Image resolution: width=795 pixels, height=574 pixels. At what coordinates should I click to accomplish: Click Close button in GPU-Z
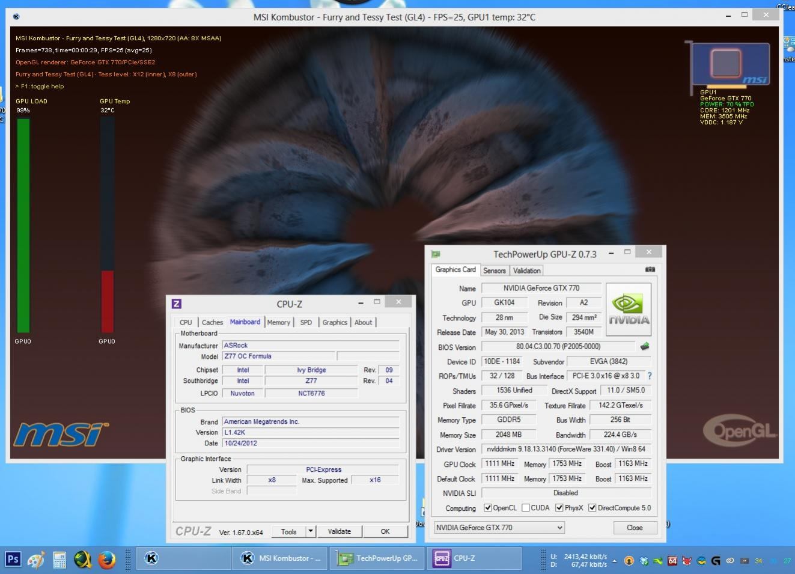click(635, 528)
